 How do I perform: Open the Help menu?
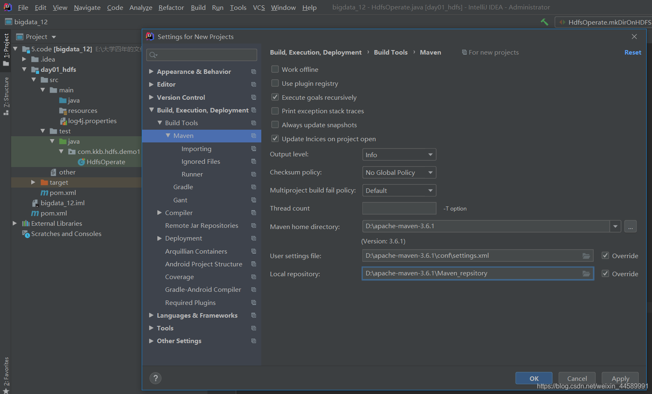coord(309,7)
